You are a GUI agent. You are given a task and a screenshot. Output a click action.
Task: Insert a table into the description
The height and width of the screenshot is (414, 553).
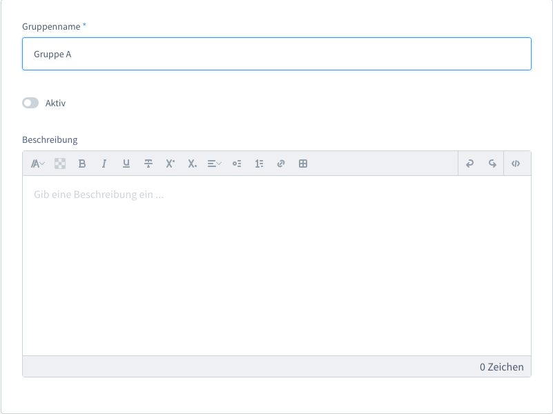click(303, 164)
